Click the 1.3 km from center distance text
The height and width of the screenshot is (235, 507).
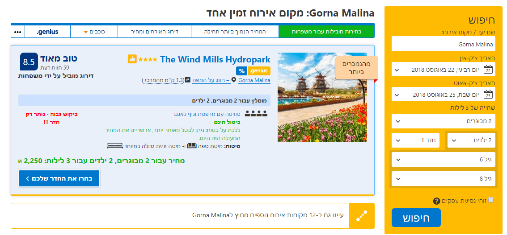pos(163,80)
